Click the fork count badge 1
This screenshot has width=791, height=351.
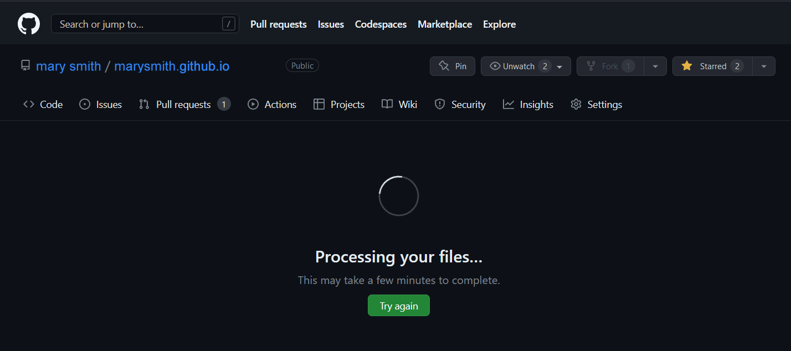tap(628, 66)
